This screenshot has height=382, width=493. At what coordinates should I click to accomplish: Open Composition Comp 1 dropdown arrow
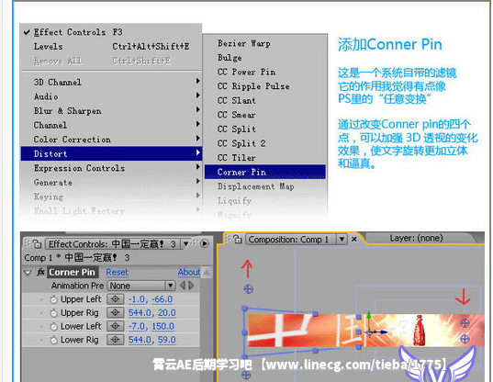pos(342,240)
